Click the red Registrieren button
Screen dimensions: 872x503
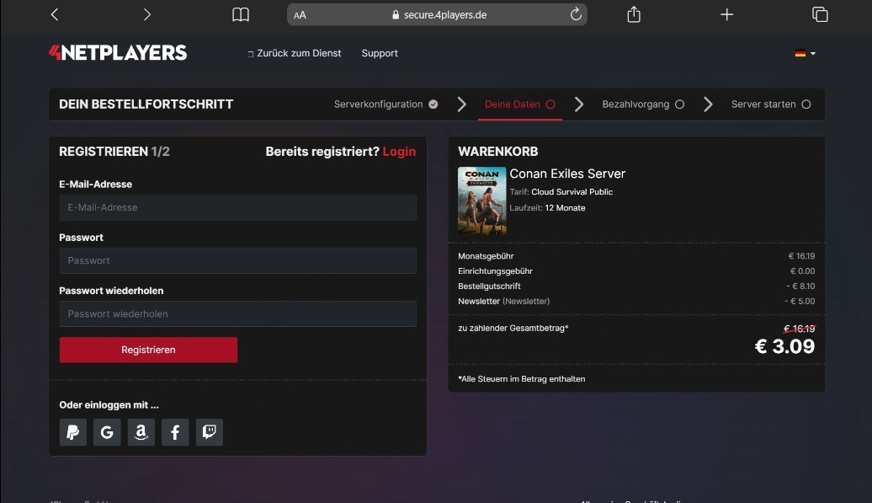(x=148, y=350)
